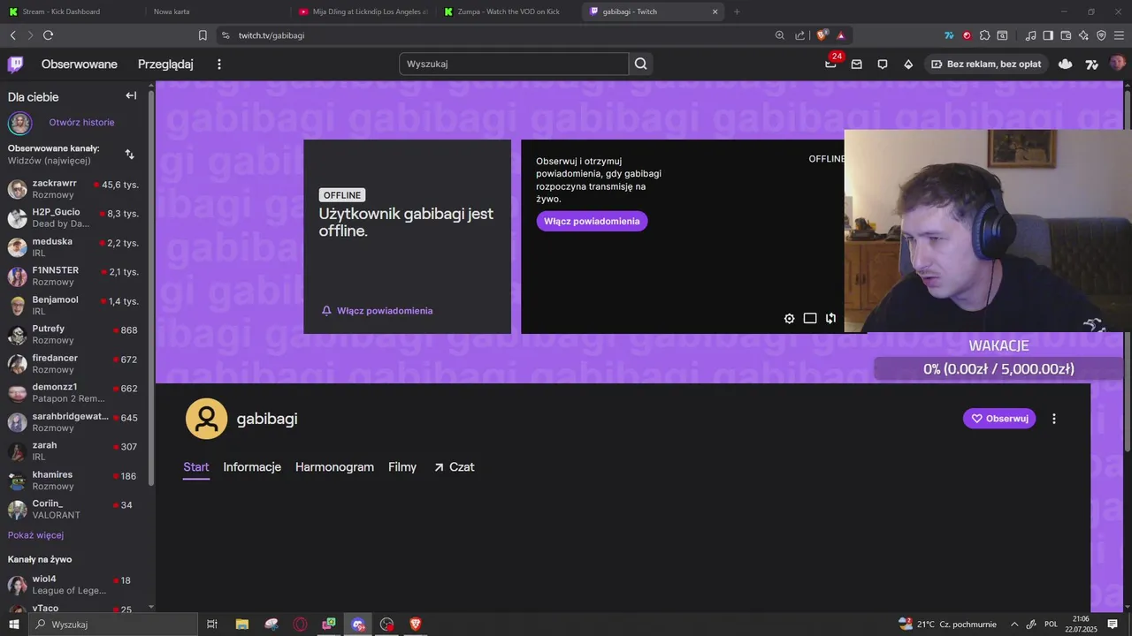Click purple Włącz powiadomienia button
The image size is (1132, 636).
[592, 221]
